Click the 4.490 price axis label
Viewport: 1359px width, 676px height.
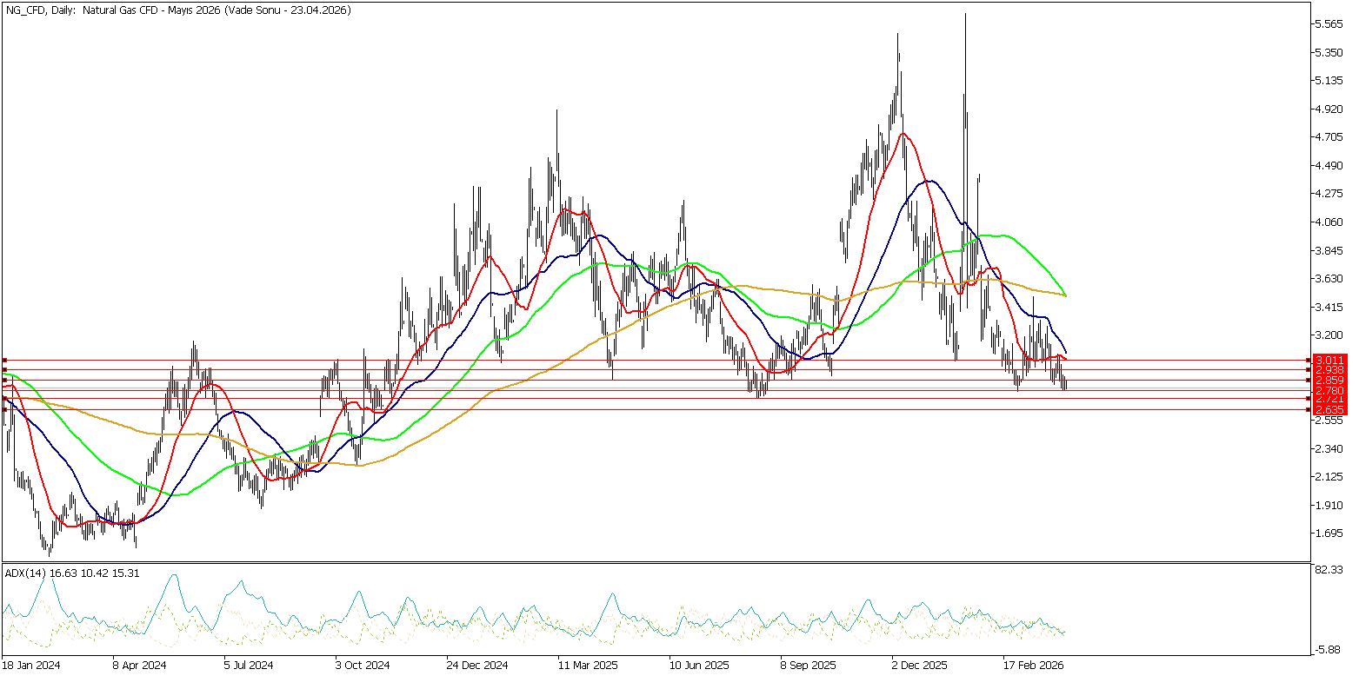pyautogui.click(x=1330, y=165)
